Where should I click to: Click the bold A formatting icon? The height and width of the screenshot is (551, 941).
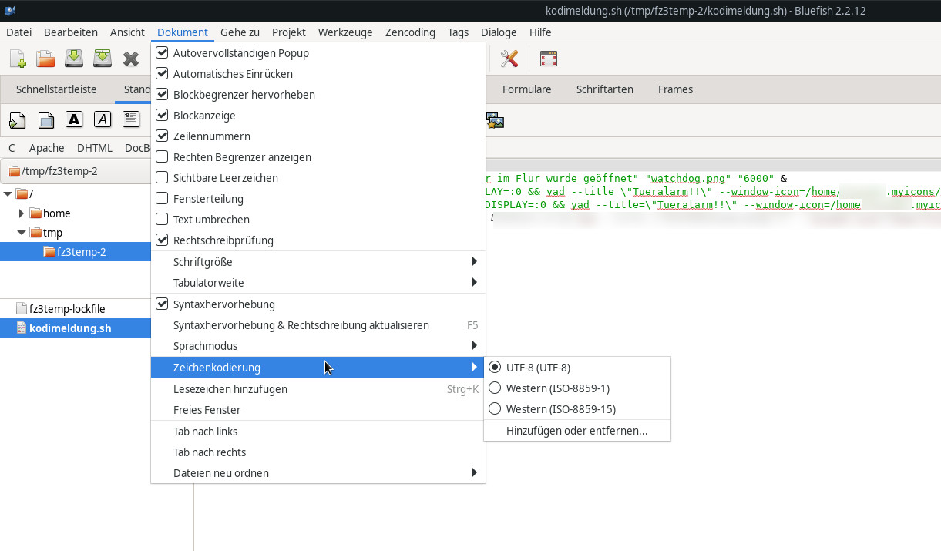click(74, 119)
